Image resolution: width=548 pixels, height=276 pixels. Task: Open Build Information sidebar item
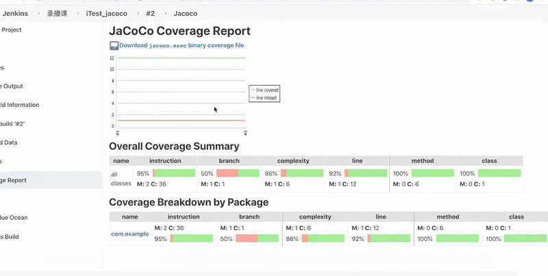click(x=20, y=105)
